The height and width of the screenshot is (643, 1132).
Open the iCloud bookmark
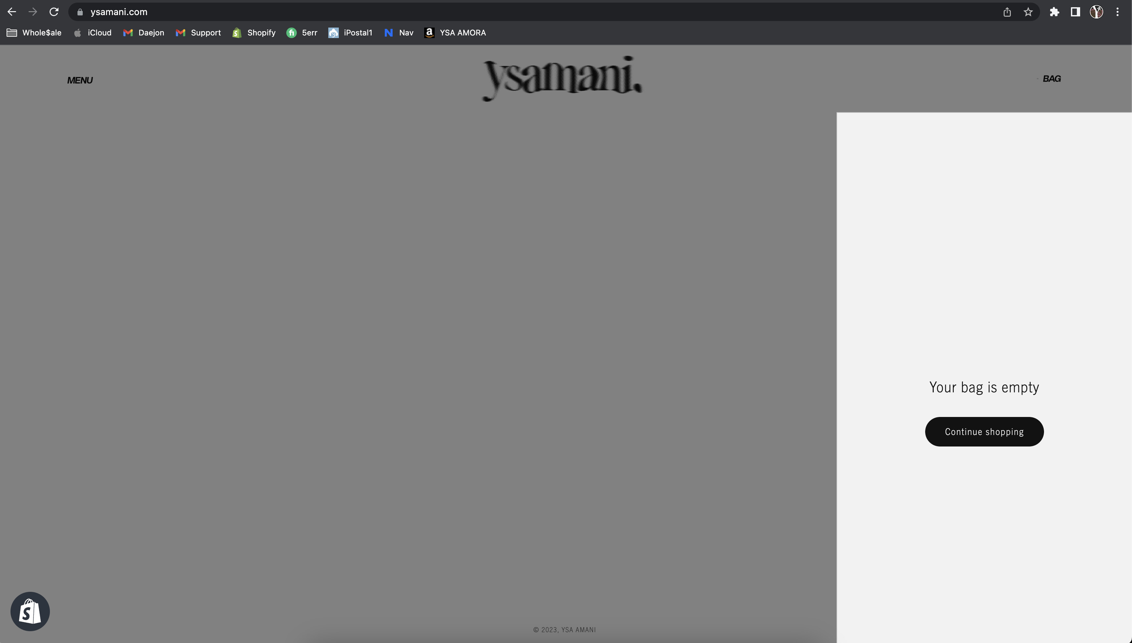pyautogui.click(x=92, y=33)
